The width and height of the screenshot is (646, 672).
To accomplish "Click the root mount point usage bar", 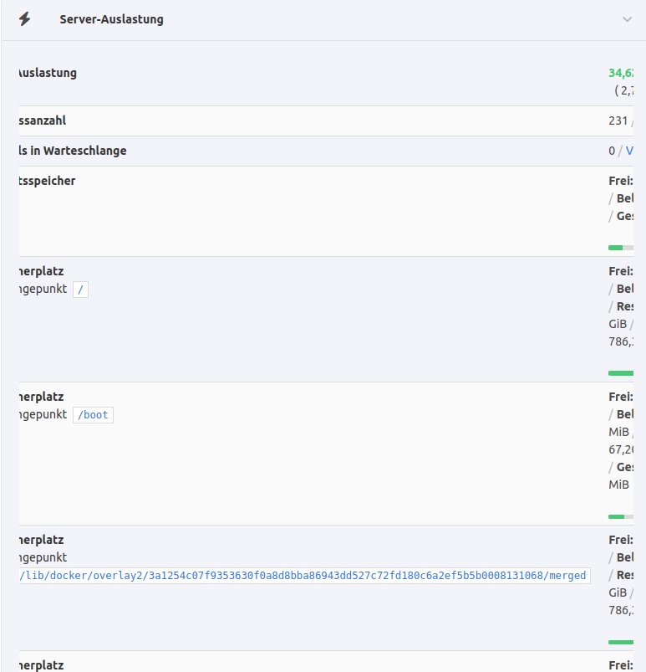I will pyautogui.click(x=621, y=373).
